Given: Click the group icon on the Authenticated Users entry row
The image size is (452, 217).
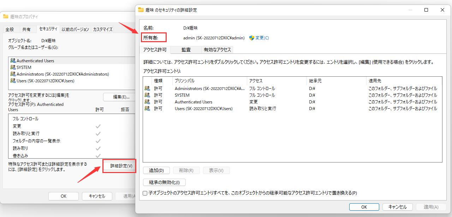Looking at the screenshot, I should pos(147,102).
